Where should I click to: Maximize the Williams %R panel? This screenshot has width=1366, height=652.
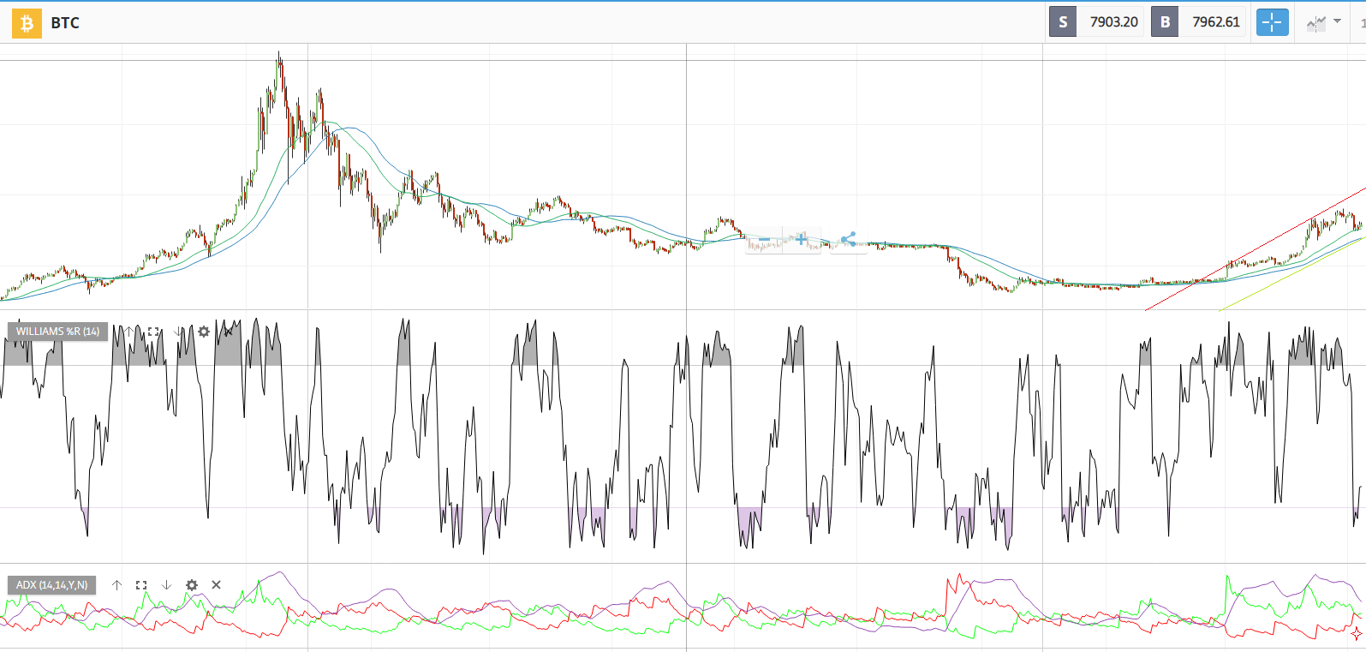point(153,332)
